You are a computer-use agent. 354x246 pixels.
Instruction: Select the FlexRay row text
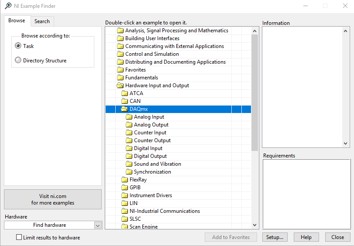click(138, 180)
